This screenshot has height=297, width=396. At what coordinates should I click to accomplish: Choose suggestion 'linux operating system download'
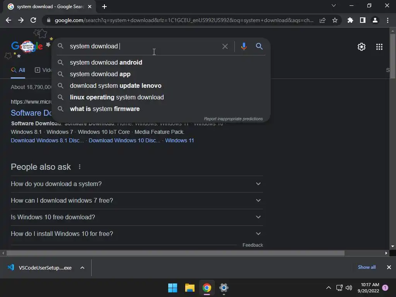161,97
